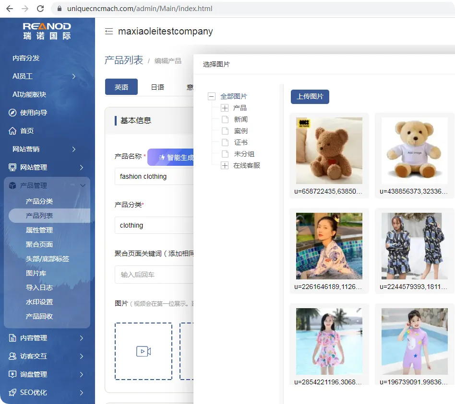Click the 产品名称 field containing fashion clothing
455x404 pixels.
[154, 176]
